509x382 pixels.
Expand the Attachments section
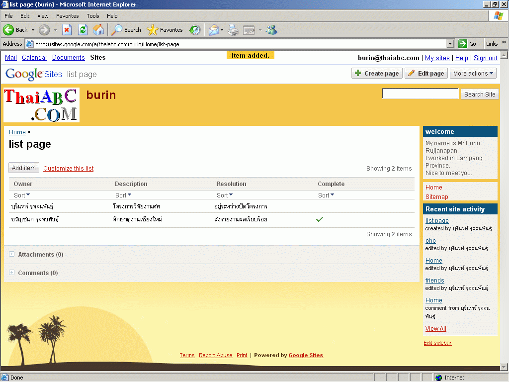point(12,254)
